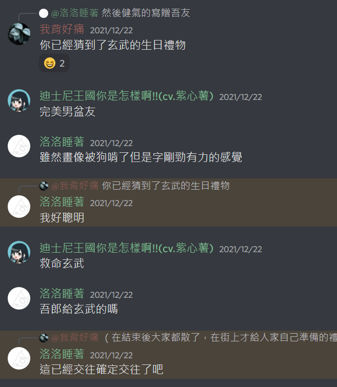
Task: Click the small leaf reply avatar above 我好聰明
Action: pos(44,186)
